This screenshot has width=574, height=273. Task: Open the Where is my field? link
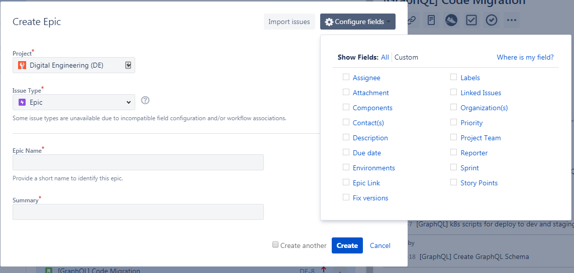(525, 57)
